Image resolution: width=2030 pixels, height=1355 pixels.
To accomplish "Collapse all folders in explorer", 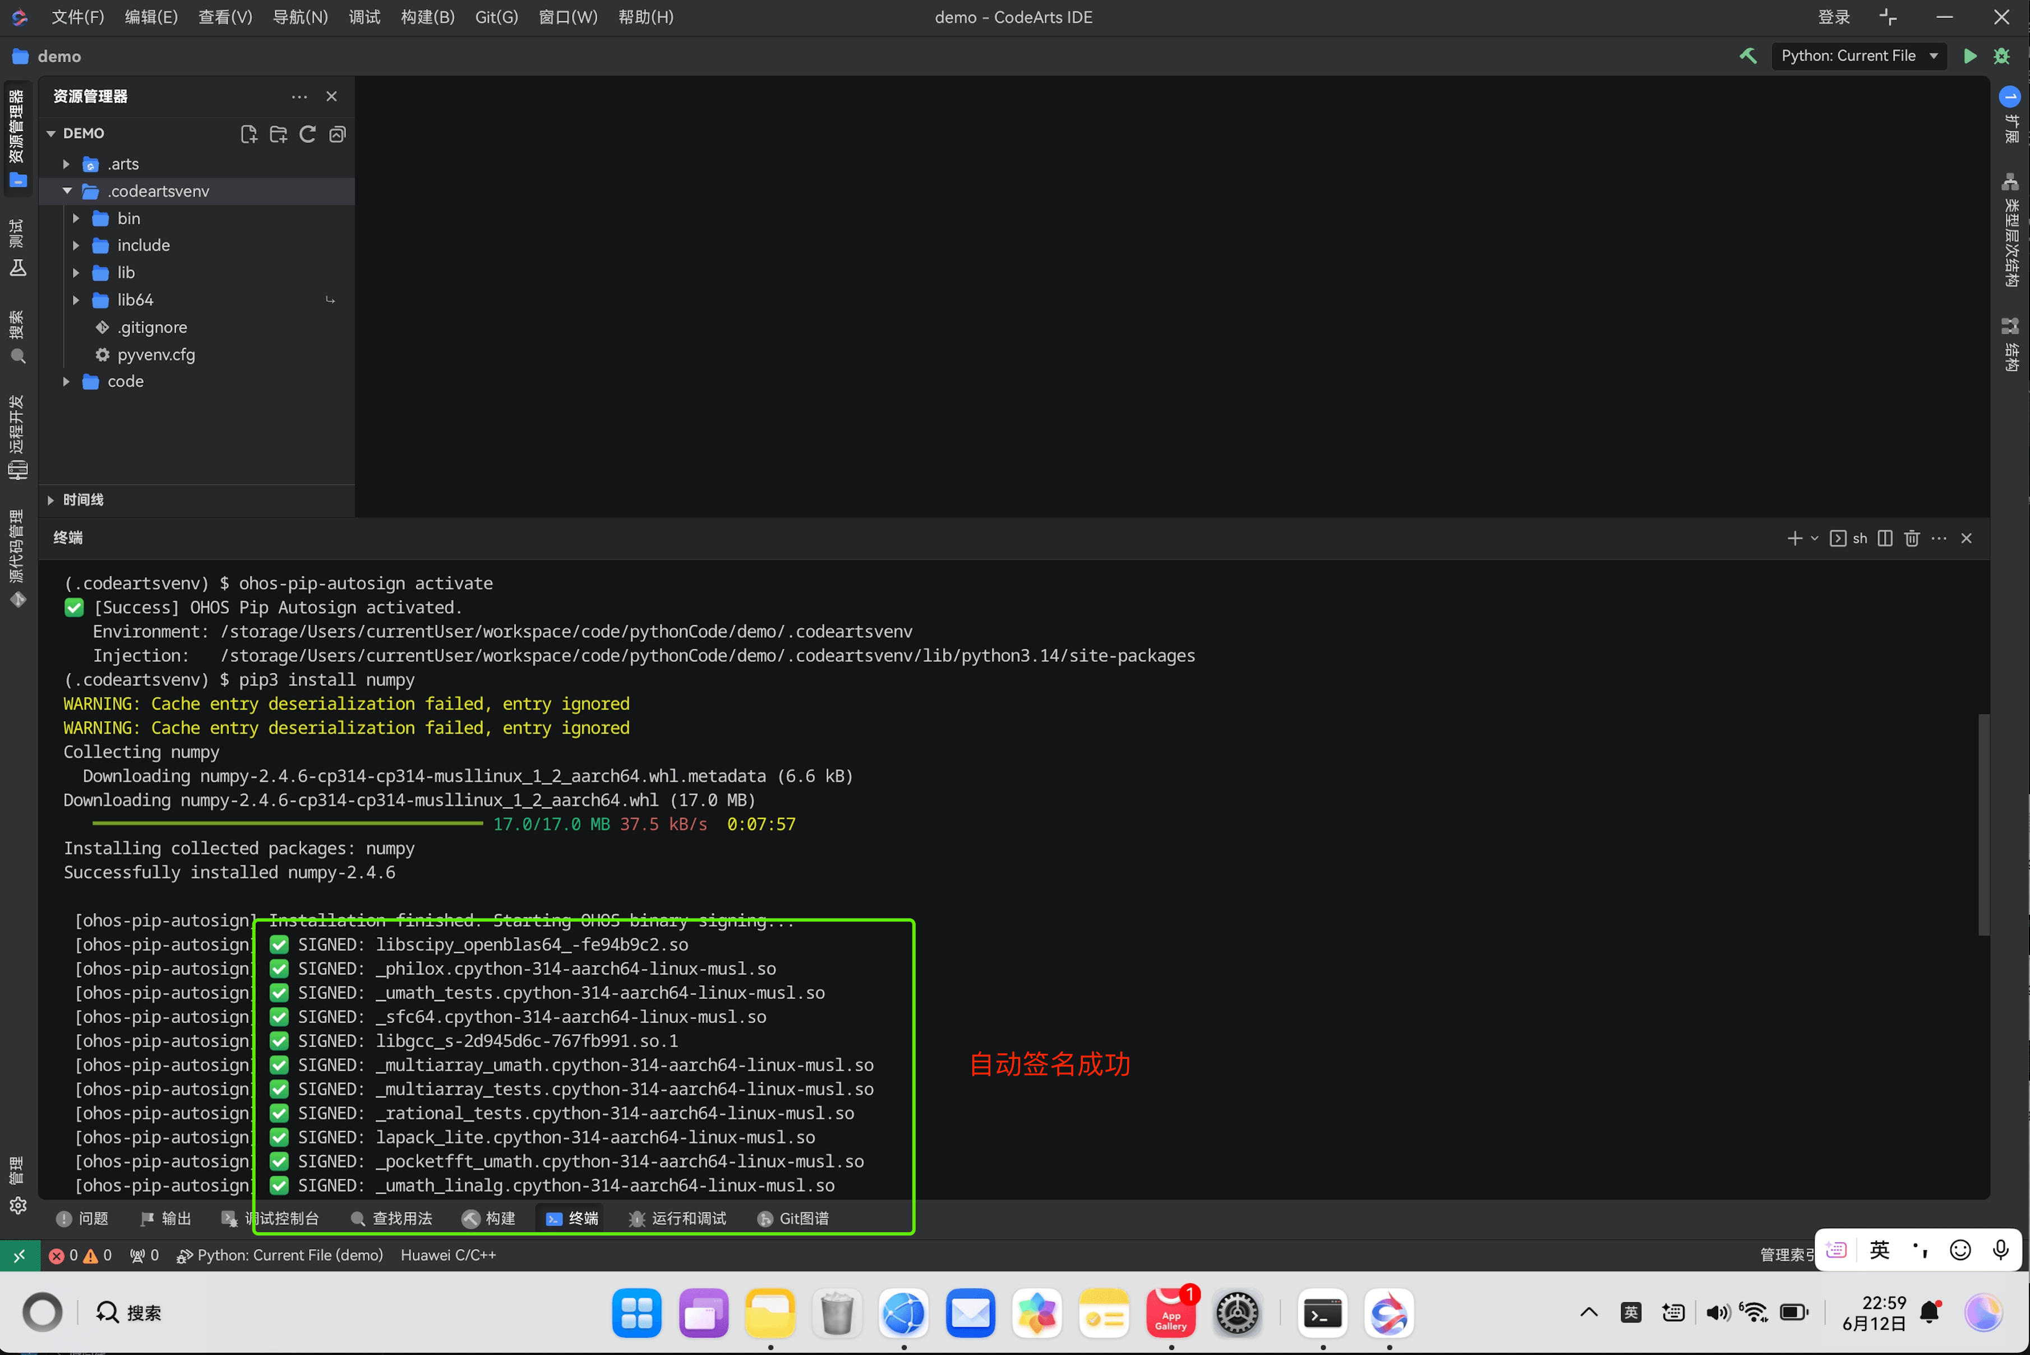I will pyautogui.click(x=337, y=134).
